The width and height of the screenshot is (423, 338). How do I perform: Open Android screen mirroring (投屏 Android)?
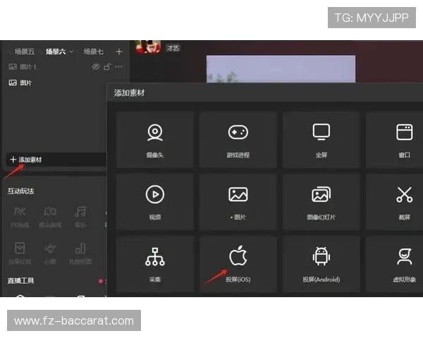(321, 263)
